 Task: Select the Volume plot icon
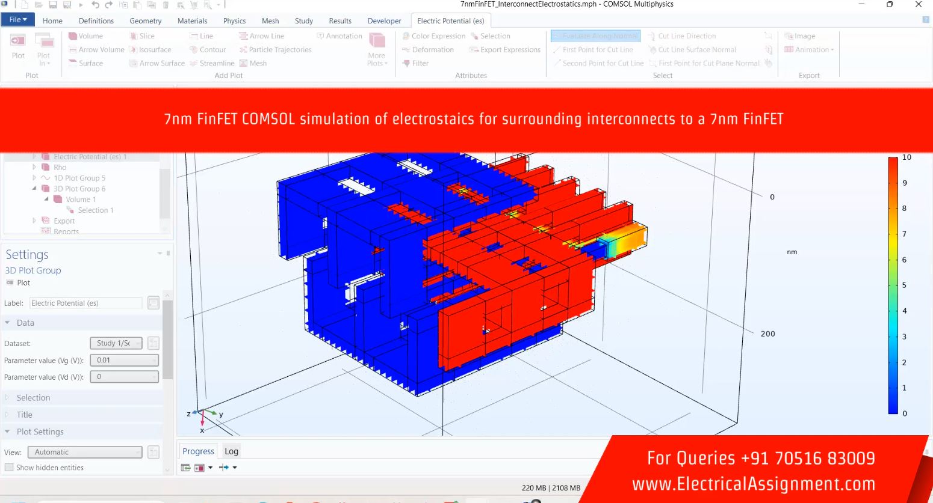[x=73, y=36]
